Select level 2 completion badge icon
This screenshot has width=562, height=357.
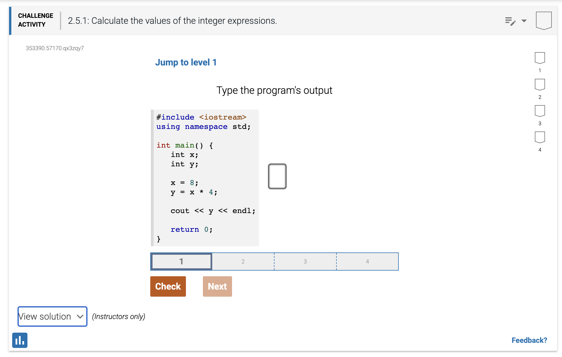[x=540, y=84]
